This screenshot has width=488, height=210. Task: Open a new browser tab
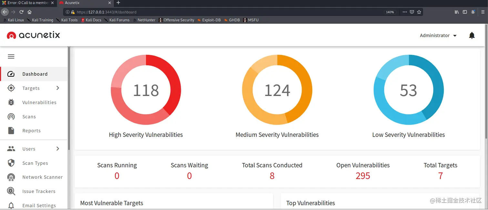(118, 3)
